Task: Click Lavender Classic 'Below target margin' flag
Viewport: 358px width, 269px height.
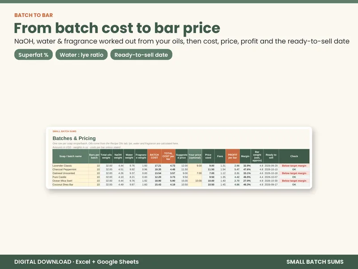Action: pos(294,165)
